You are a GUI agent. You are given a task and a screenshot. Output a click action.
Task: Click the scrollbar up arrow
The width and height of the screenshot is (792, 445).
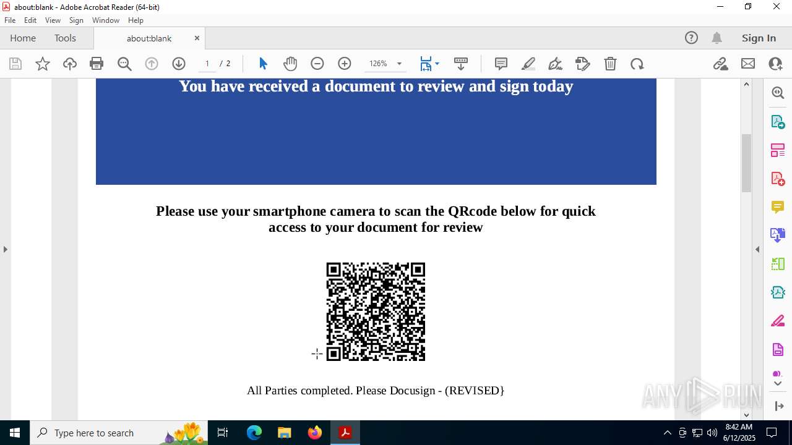tap(746, 84)
